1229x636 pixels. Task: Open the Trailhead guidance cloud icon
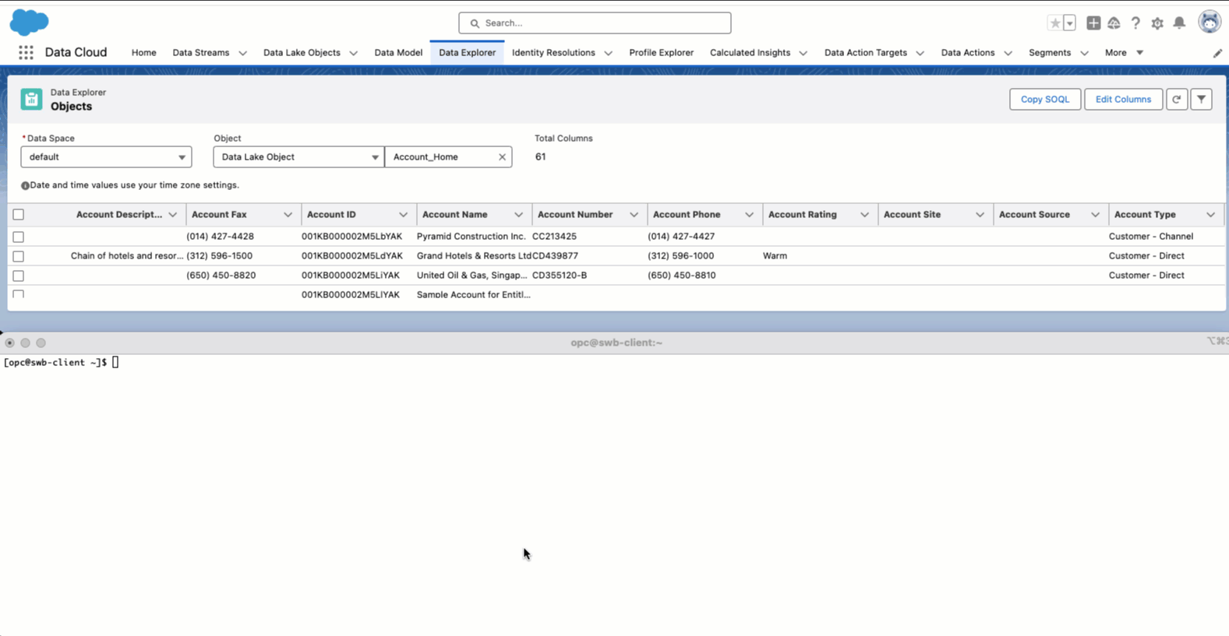click(1114, 23)
